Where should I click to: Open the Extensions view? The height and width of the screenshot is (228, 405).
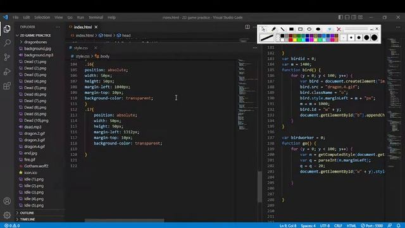tap(7, 85)
